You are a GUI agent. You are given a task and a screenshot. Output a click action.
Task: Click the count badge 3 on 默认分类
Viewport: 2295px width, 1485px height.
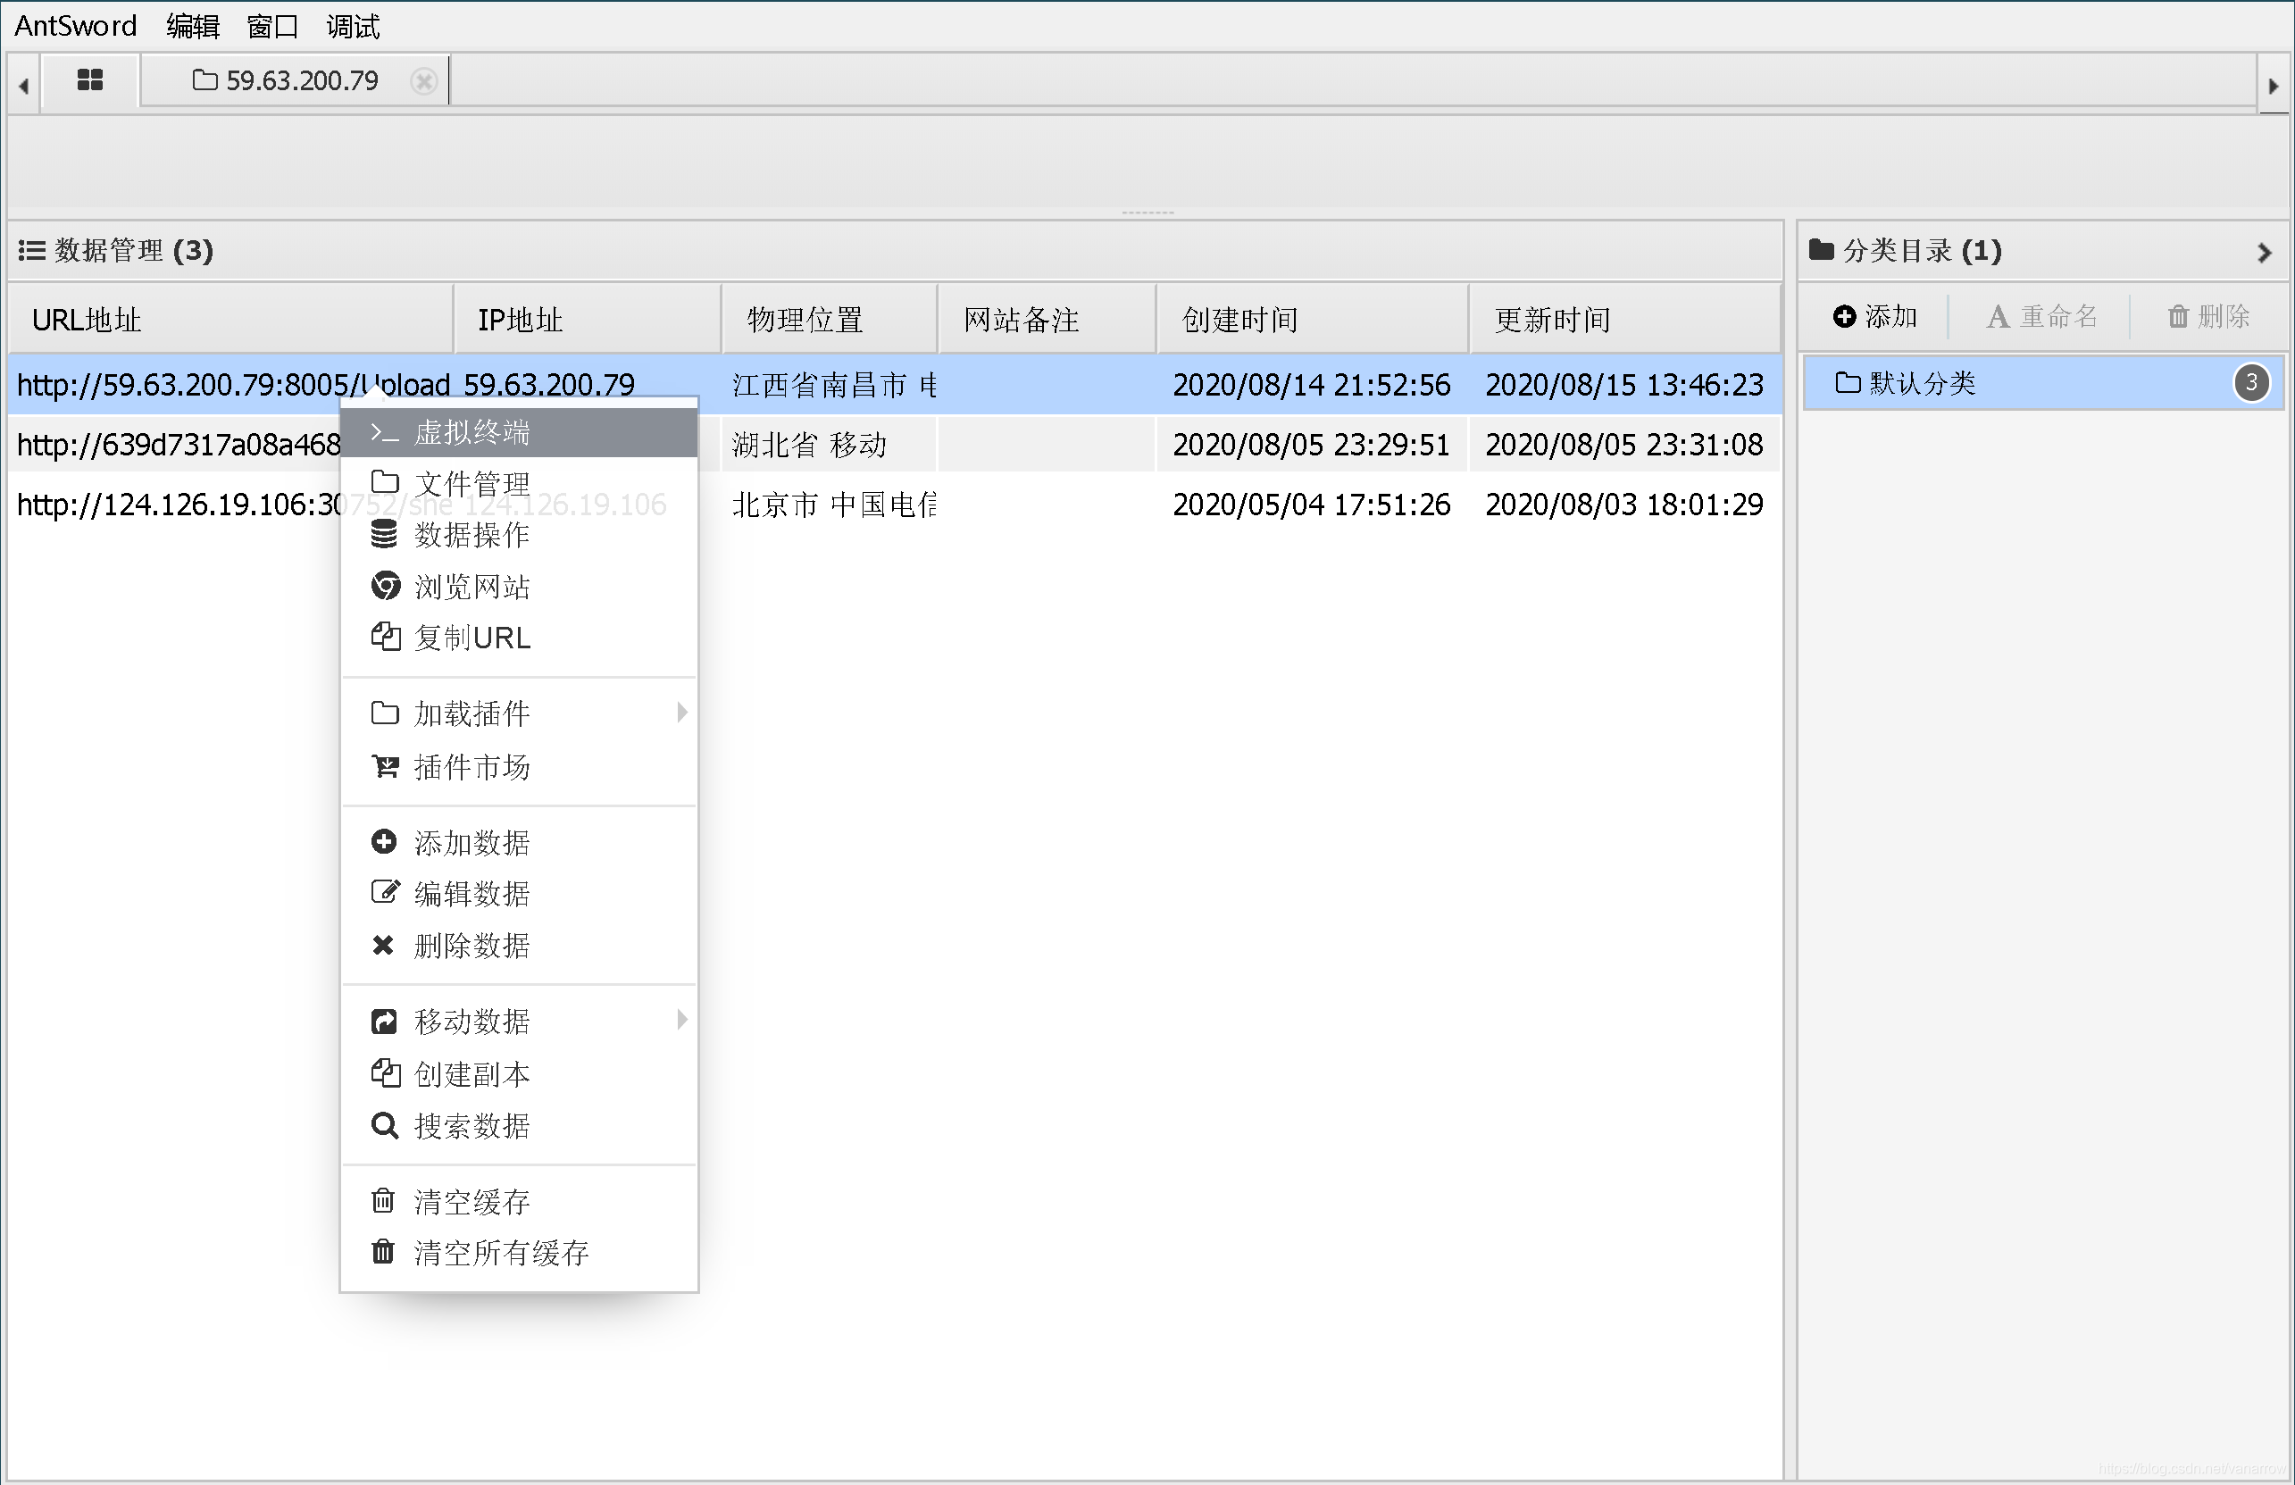pos(2250,383)
